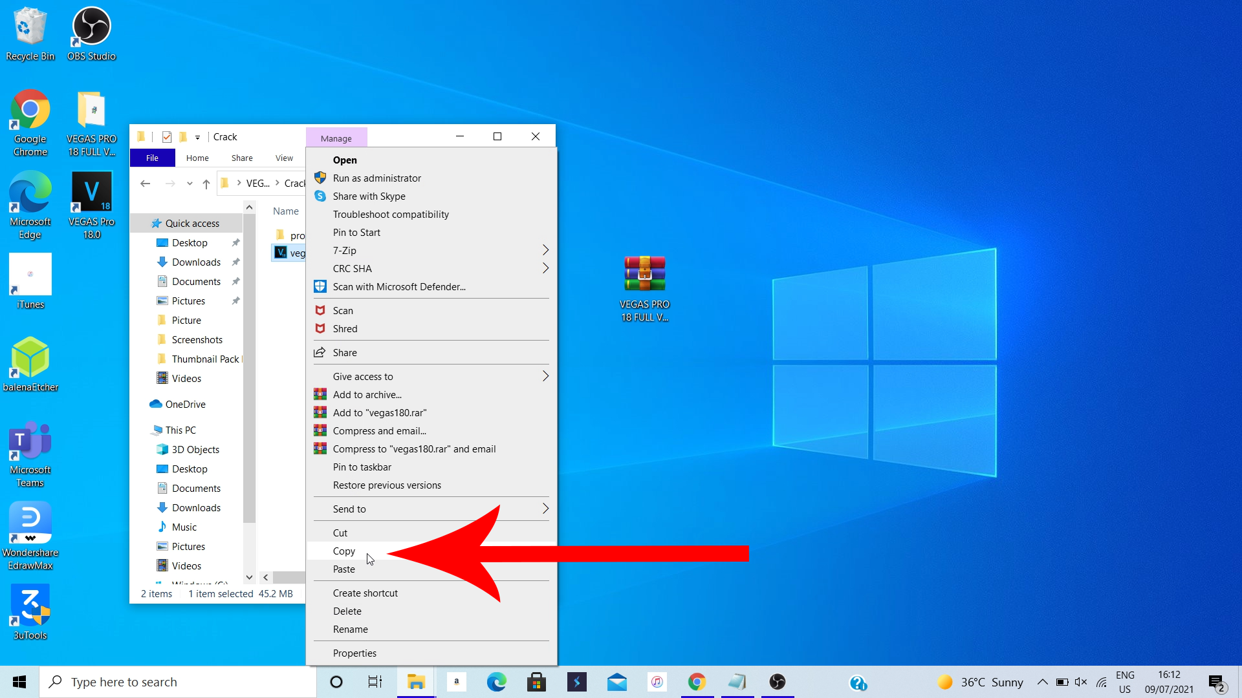Click VEG... breadcrumb in address bar
The width and height of the screenshot is (1242, 698).
[257, 184]
